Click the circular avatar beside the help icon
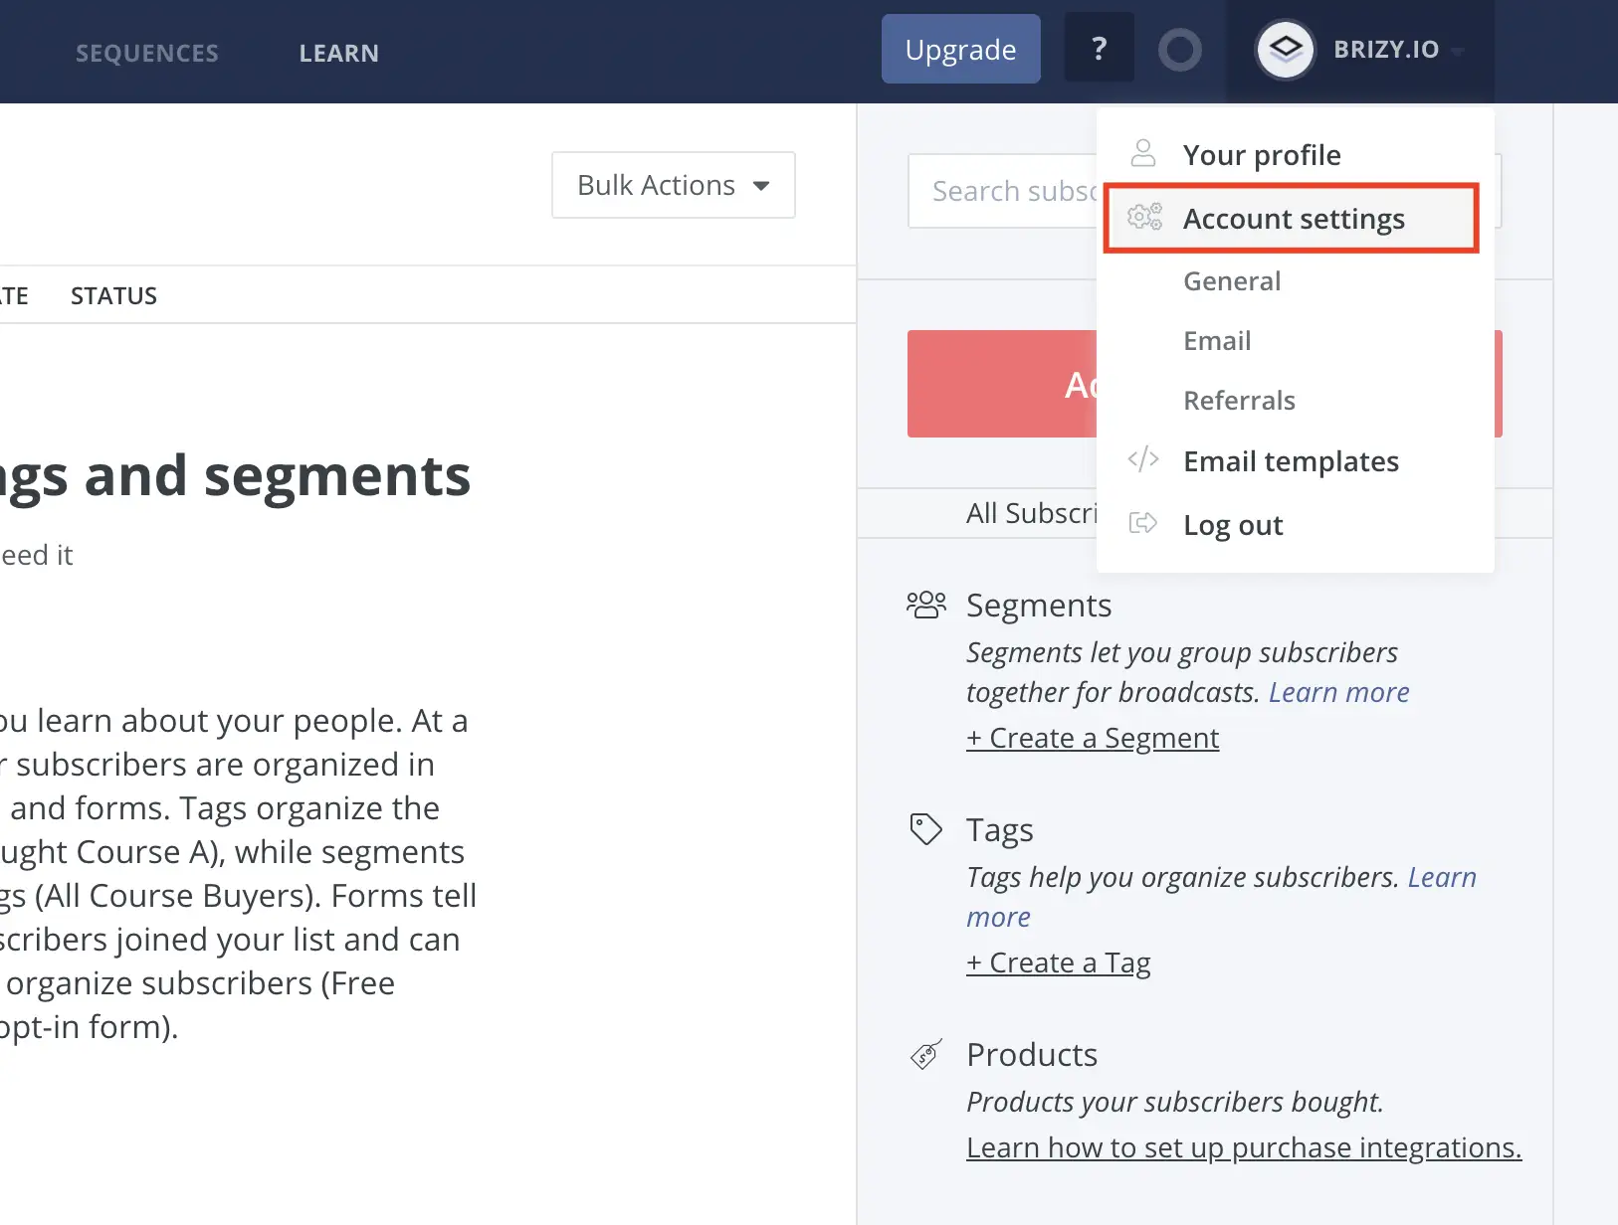1618x1225 pixels. coord(1180,49)
